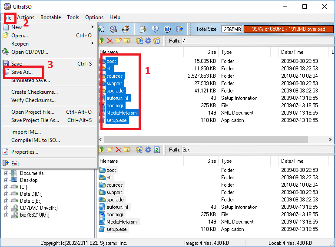Click the rename icon in the local pane toolbar
335x247 pixels.
[127, 150]
